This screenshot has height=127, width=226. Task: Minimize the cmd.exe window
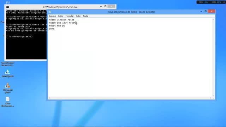[x=101, y=6]
